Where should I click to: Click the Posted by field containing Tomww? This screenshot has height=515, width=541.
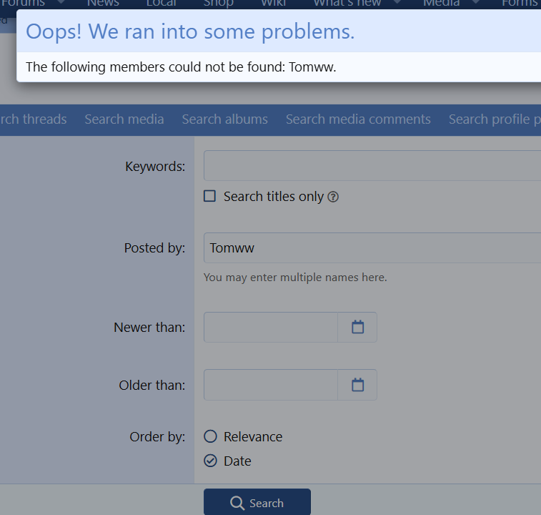click(x=372, y=248)
